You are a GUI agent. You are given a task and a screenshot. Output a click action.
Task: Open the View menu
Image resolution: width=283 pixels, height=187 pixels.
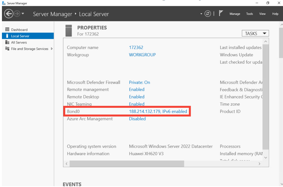pyautogui.click(x=262, y=14)
